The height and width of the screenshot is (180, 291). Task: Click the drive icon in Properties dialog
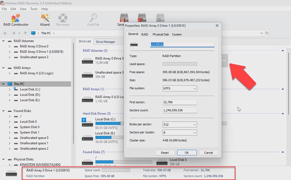(134, 45)
